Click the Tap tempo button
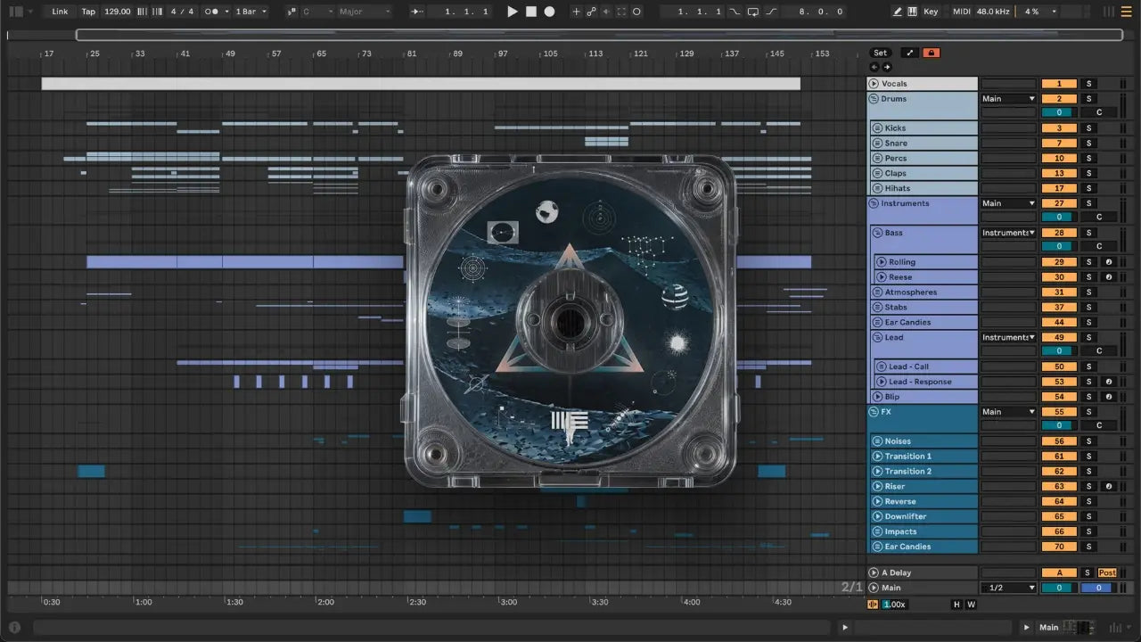The image size is (1141, 642). (x=88, y=12)
